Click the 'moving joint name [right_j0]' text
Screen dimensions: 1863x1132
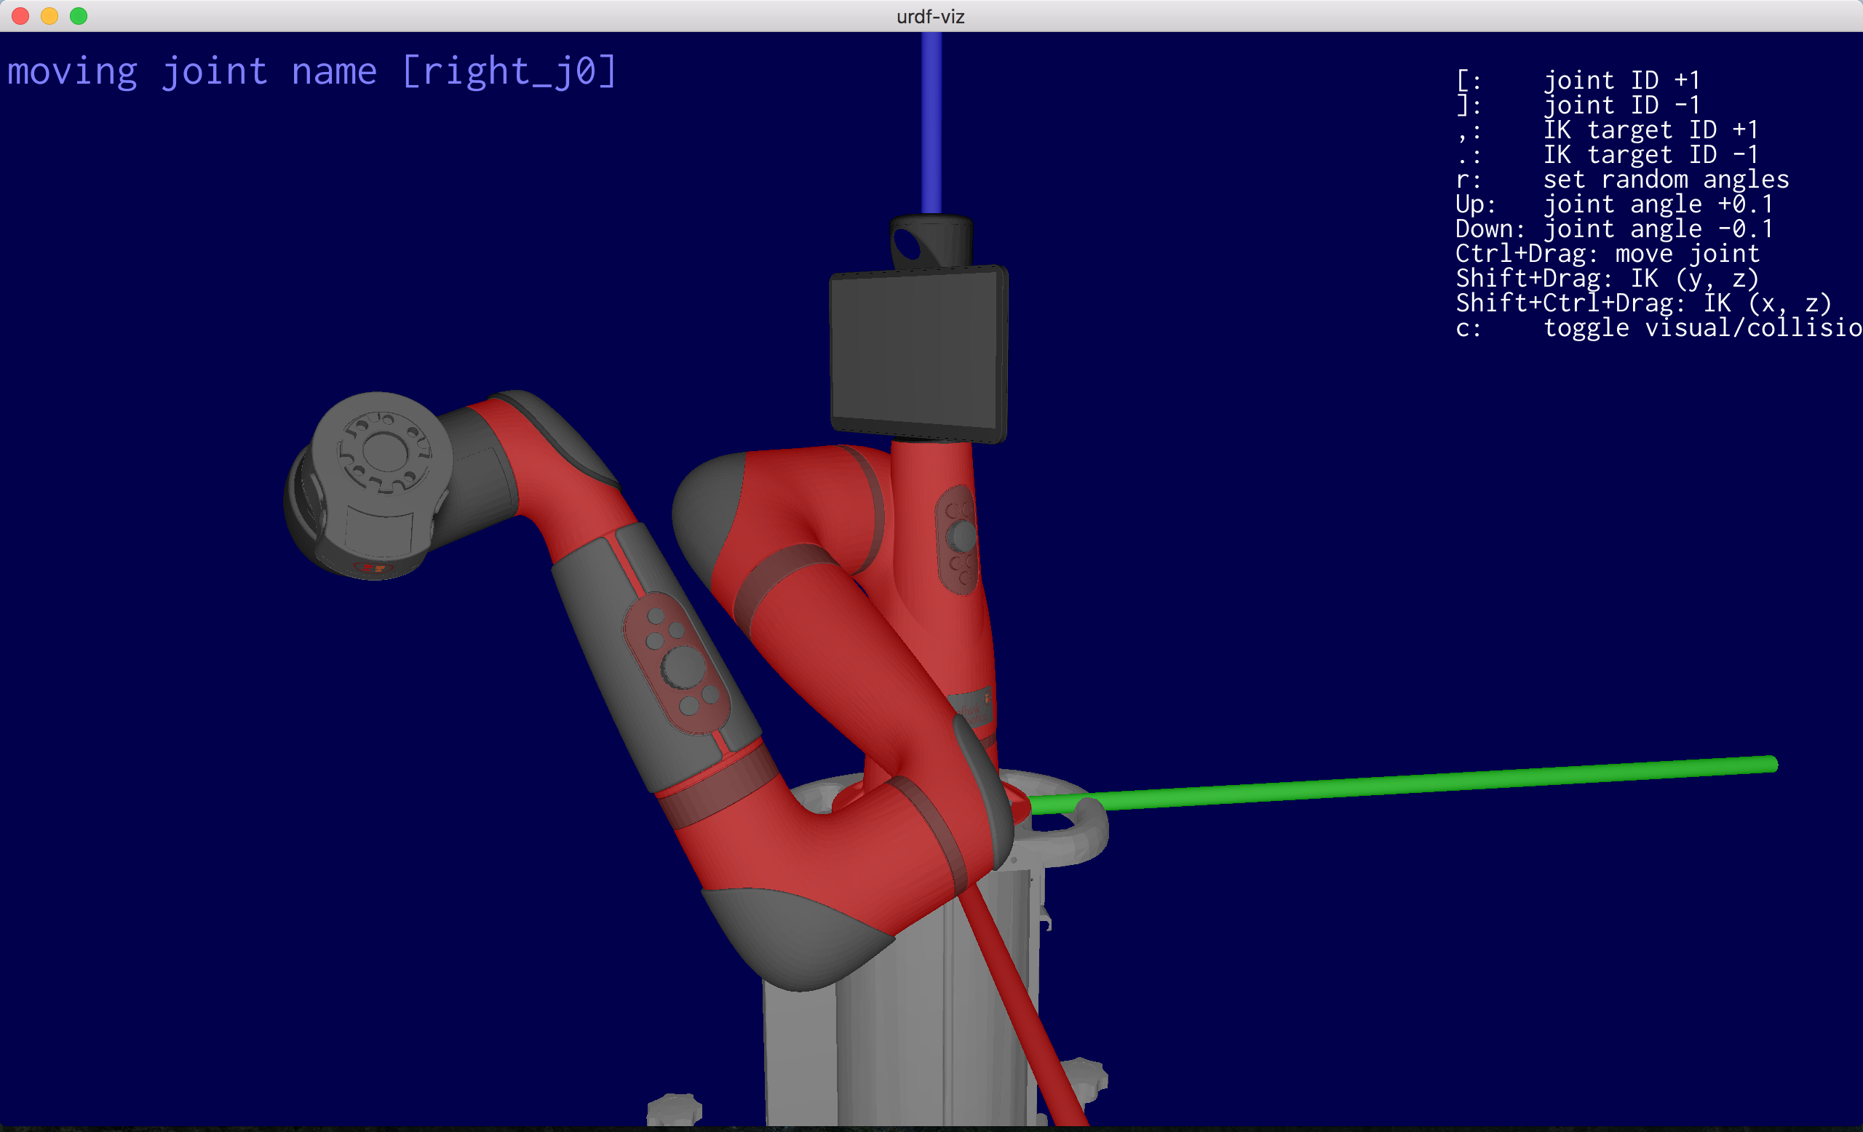click(312, 72)
